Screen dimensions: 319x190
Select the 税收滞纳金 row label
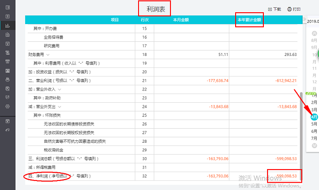point(53,150)
